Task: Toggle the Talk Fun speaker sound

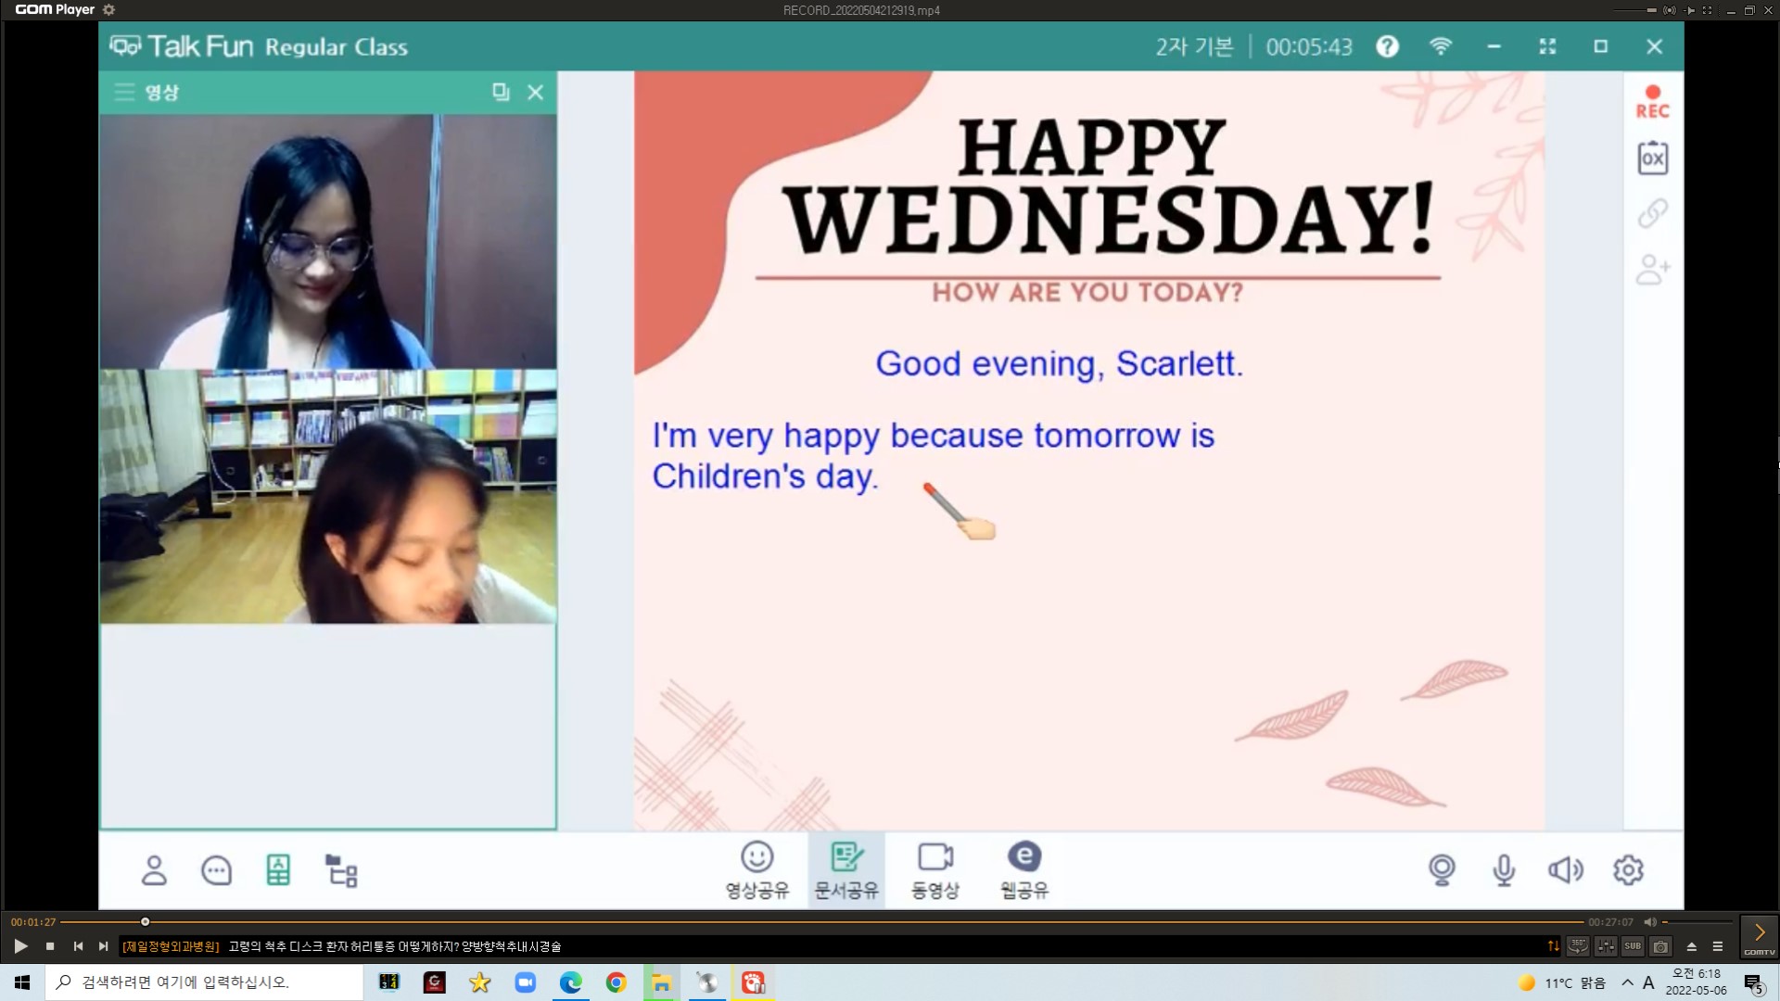Action: (x=1566, y=869)
